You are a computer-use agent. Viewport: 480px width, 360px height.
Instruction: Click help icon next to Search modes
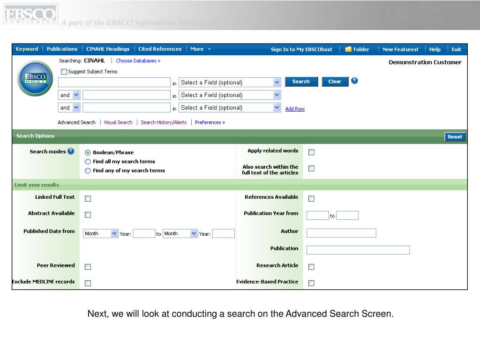point(71,151)
